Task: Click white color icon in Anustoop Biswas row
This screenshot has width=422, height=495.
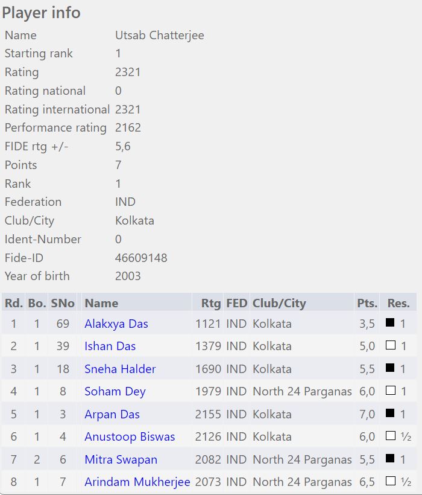Action: 390,436
